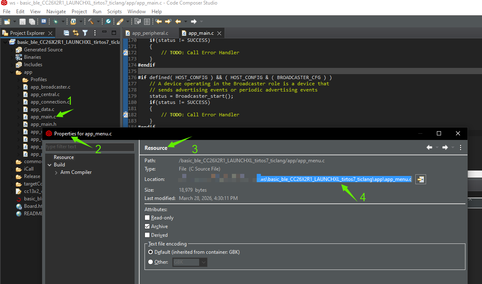
Task: Click the highlighter marker toolbar icon
Action: pos(120,22)
